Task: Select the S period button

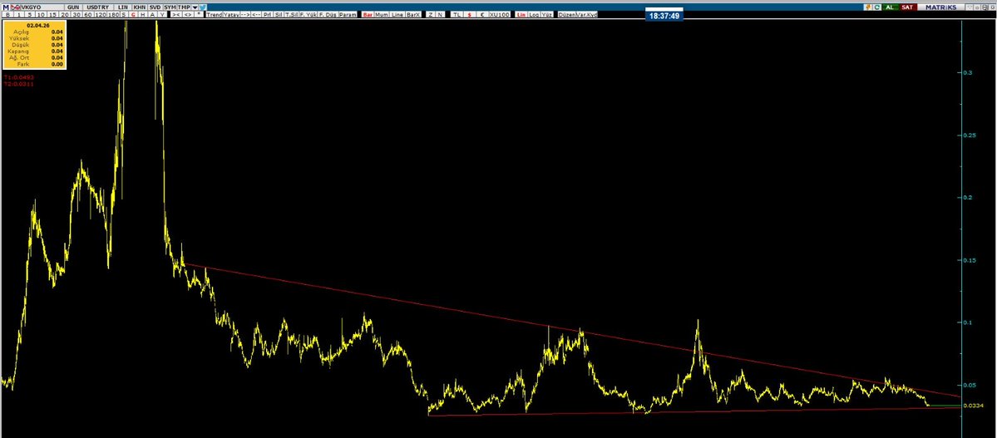Action: tap(123, 14)
